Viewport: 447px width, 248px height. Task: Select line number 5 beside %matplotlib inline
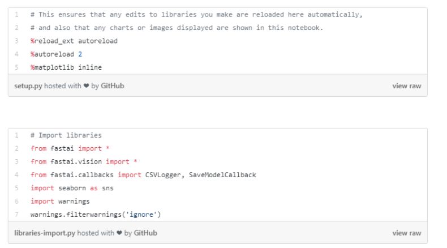click(x=17, y=68)
